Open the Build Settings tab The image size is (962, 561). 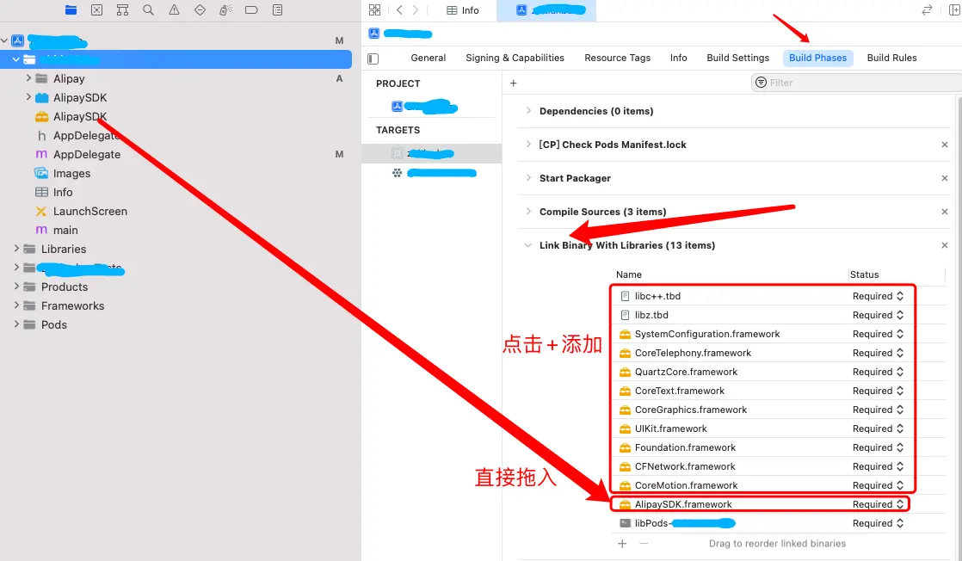pyautogui.click(x=737, y=58)
